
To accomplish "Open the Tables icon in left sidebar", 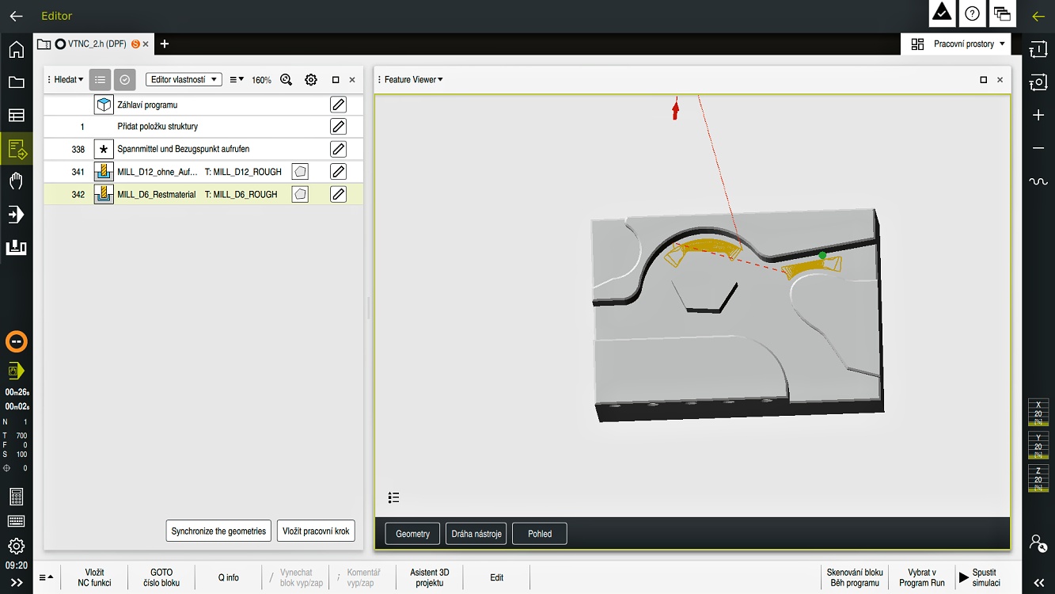I will click(x=16, y=116).
